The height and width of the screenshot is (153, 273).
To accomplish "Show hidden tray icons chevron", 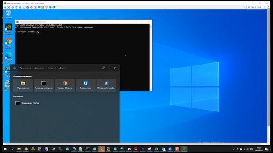I will [x=234, y=149].
